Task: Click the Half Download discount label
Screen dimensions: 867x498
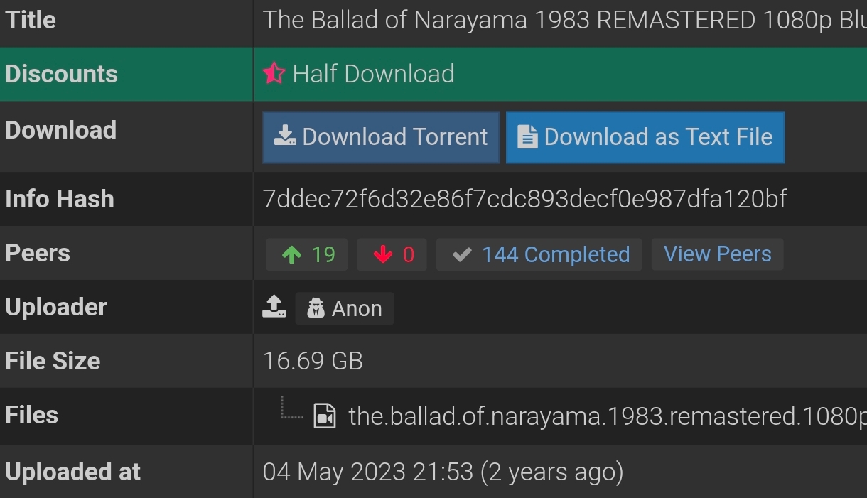Action: point(373,74)
